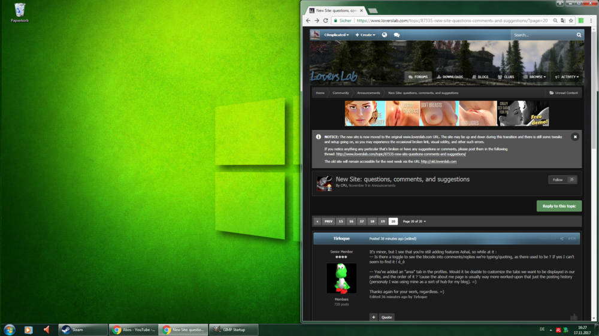The width and height of the screenshot is (599, 336).
Task: Expand the Create dropdown menu
Action: (365, 35)
